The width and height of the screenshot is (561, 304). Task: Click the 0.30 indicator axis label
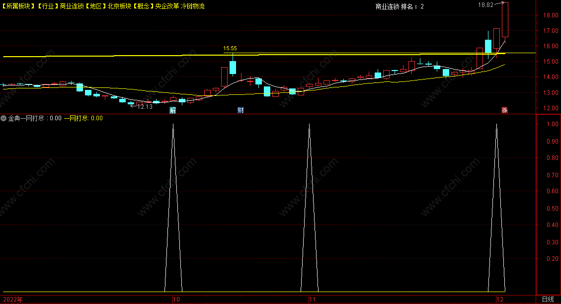click(x=553, y=242)
